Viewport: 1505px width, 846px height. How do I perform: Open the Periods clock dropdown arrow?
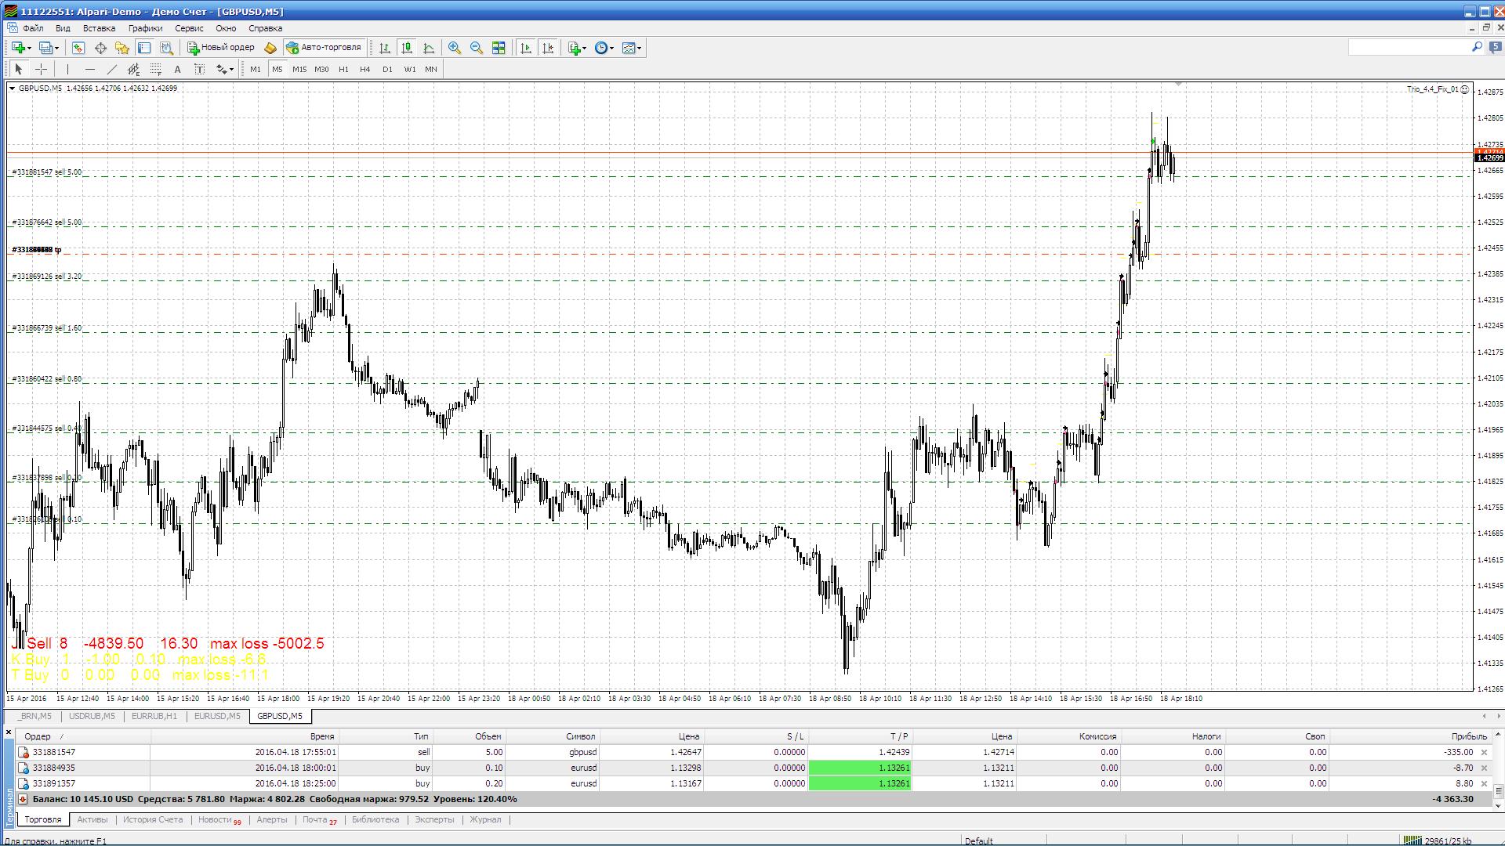[611, 49]
